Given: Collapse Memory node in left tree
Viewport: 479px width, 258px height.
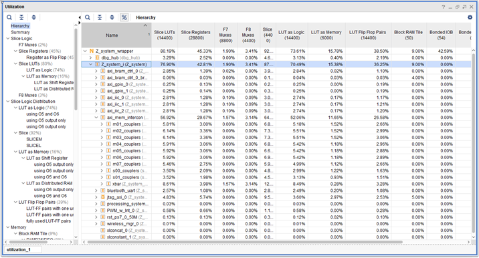Looking at the screenshot, I should pos(8,227).
